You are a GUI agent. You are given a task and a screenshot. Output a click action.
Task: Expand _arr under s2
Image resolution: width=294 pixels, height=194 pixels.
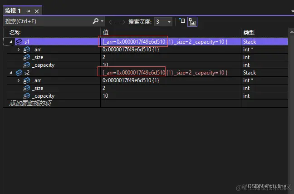[18, 80]
